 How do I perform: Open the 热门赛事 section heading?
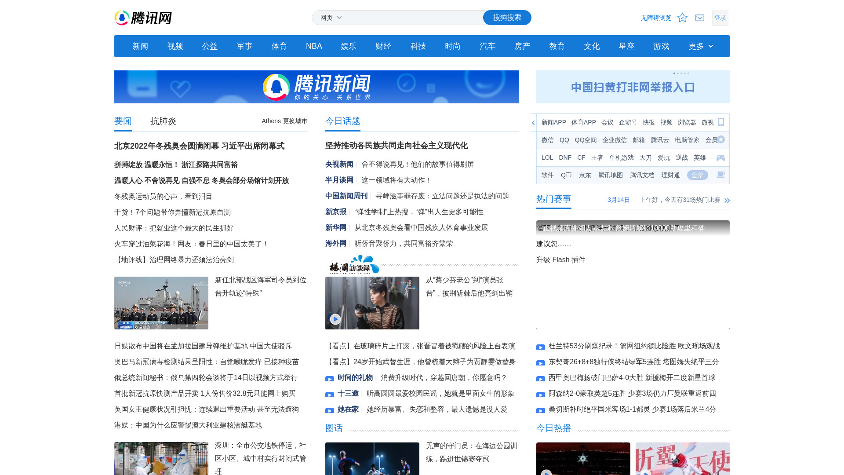click(554, 199)
